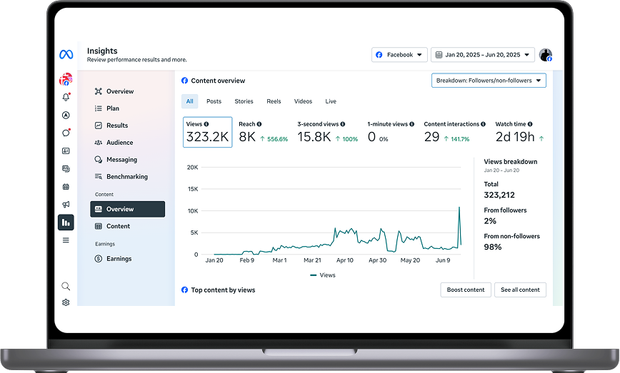The image size is (620, 373).
Task: Click the profile avatar at top right
Action: pos(545,55)
